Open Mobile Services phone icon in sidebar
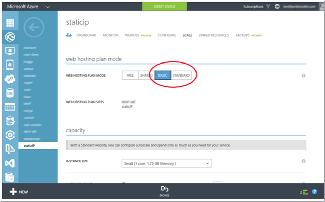The width and height of the screenshot is (325, 202). point(10,65)
